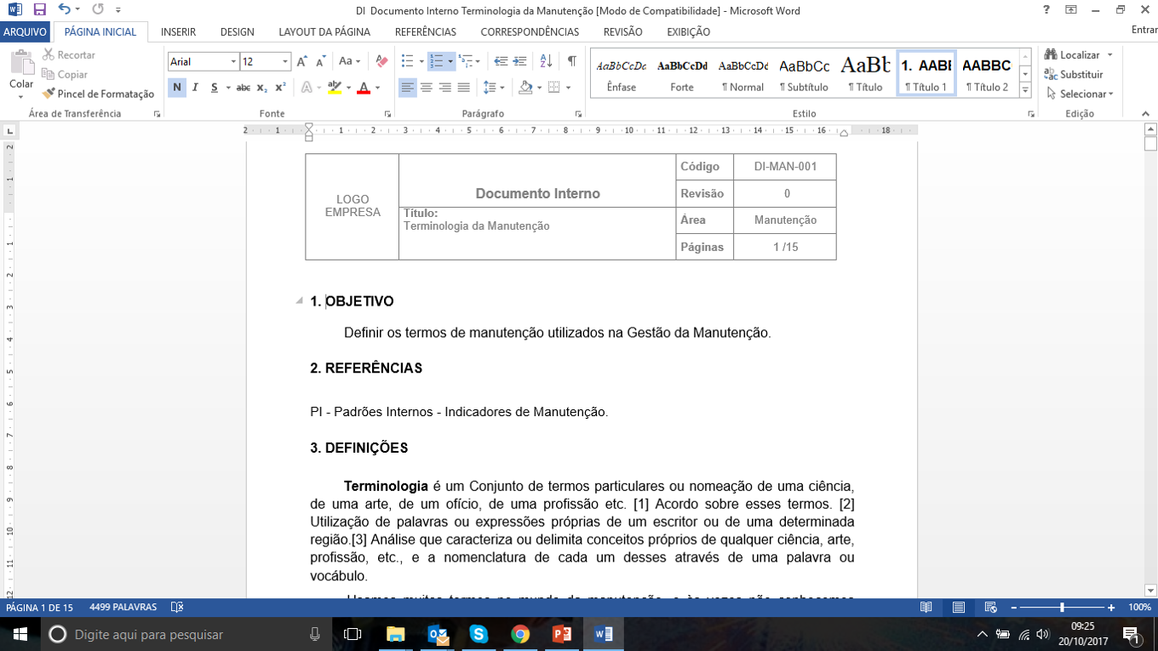Image resolution: width=1158 pixels, height=651 pixels.
Task: Apply text highlight color
Action: tap(335, 88)
